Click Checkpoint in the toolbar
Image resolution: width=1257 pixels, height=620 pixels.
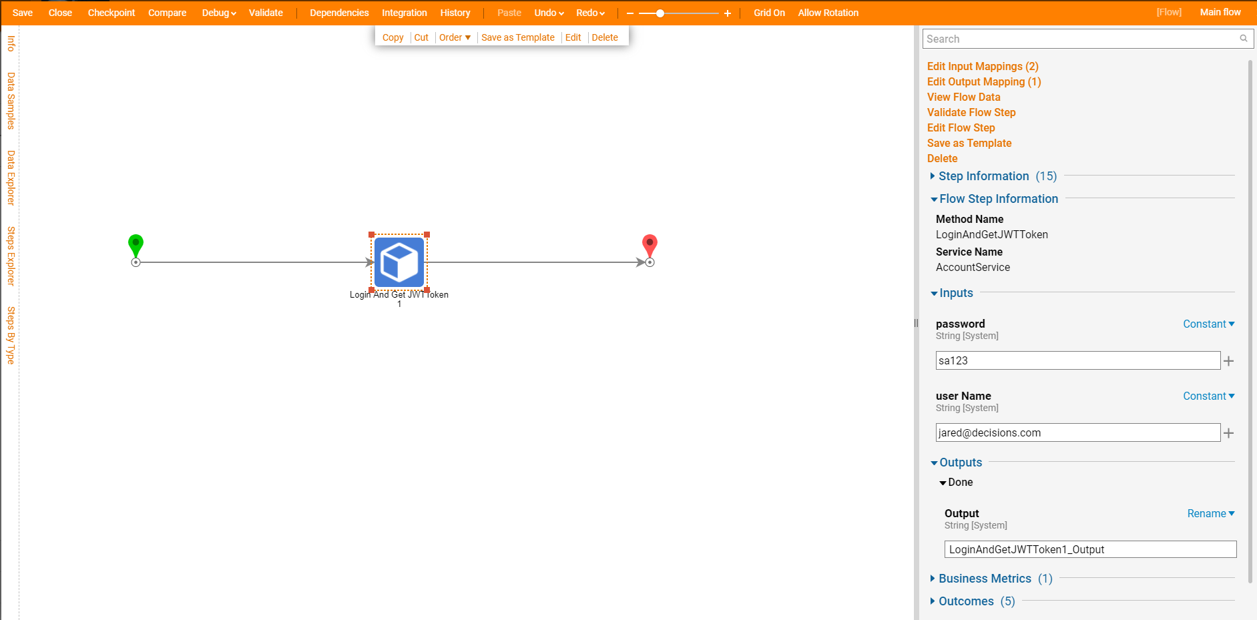[x=111, y=13]
